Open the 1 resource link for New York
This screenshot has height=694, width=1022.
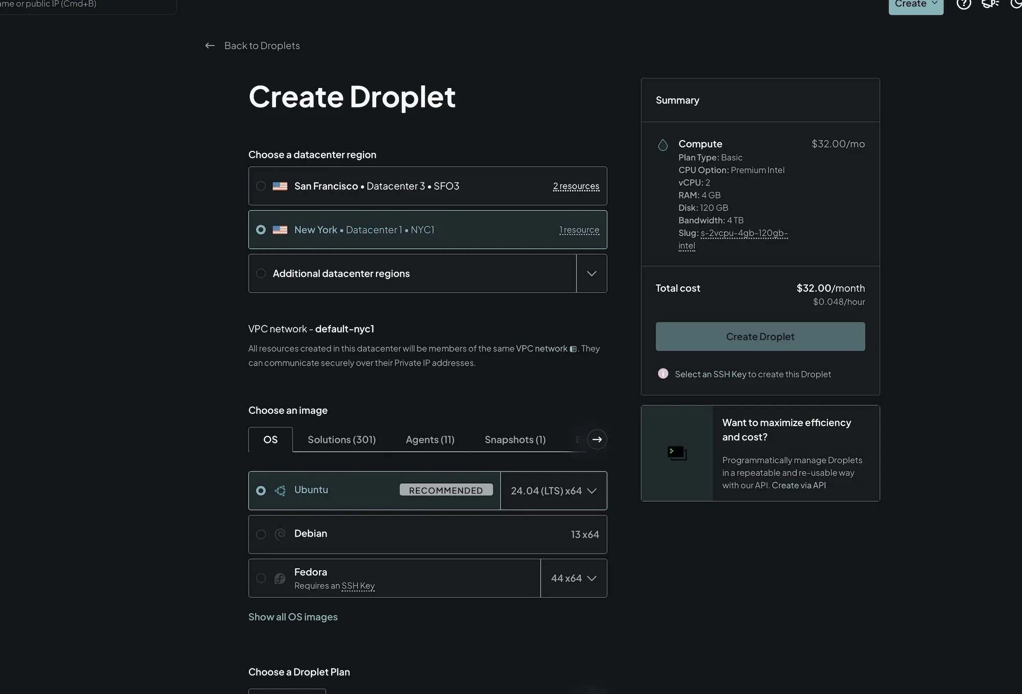tap(579, 230)
